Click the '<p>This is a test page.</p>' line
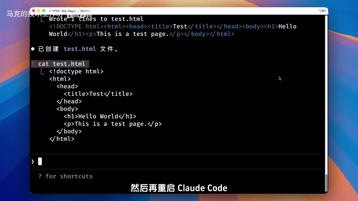 tap(113, 124)
